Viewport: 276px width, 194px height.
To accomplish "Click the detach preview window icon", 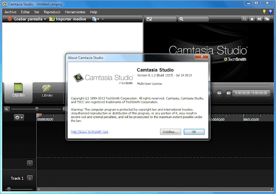I will point(267,19).
